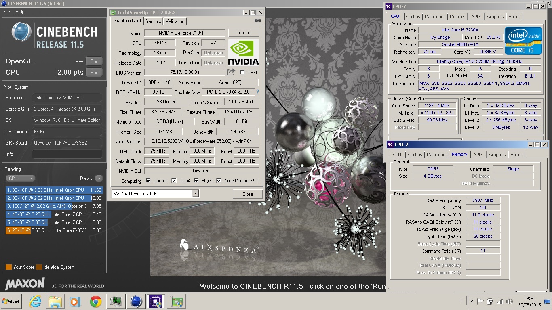Switch to GPU-Z taskbar icon
The width and height of the screenshot is (552, 310).
(x=177, y=302)
